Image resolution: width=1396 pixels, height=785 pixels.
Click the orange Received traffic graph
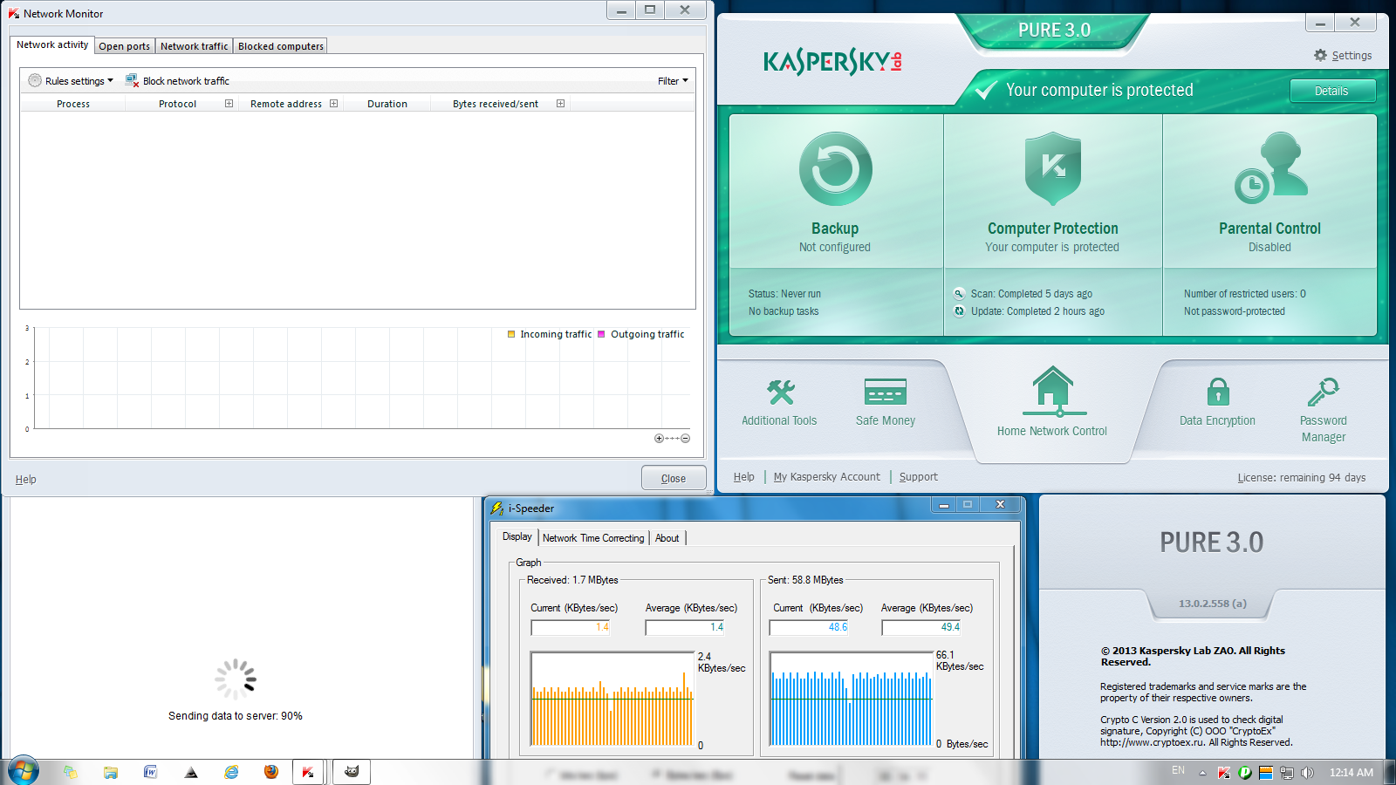(x=612, y=700)
